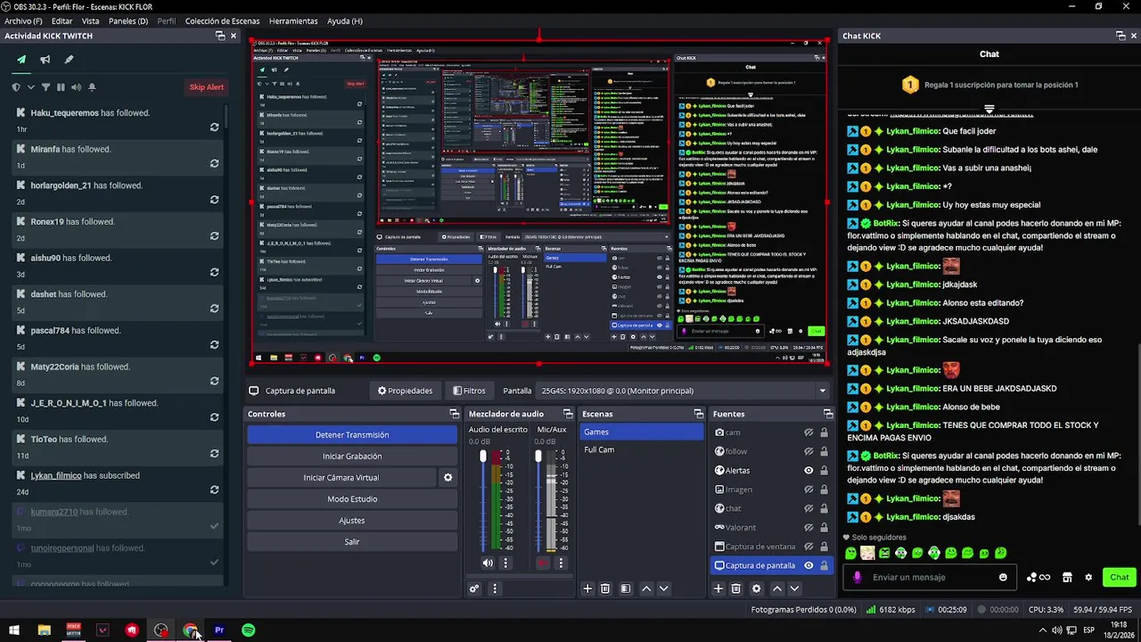
Task: Click the Enviar un mensaje field
Action: [932, 577]
